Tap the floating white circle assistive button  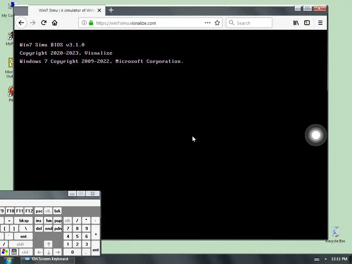click(316, 135)
